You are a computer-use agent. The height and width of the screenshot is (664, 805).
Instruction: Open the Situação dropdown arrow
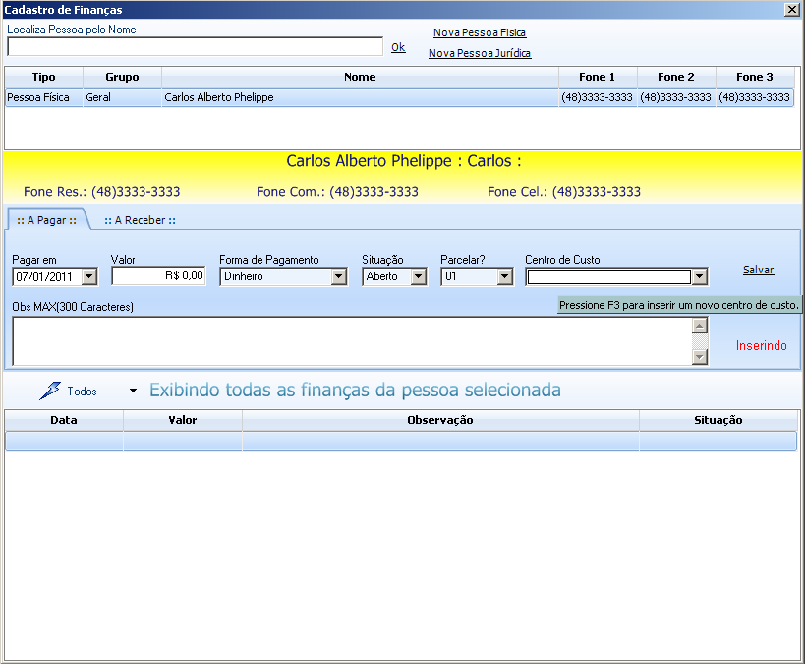(x=419, y=277)
